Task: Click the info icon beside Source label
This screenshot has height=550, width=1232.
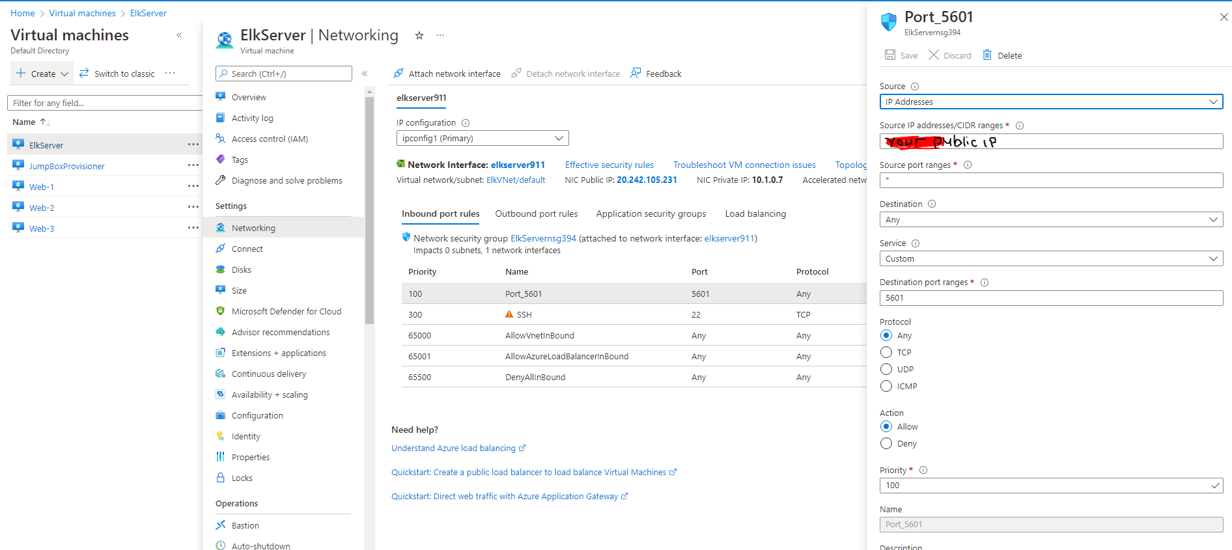Action: pyautogui.click(x=915, y=87)
